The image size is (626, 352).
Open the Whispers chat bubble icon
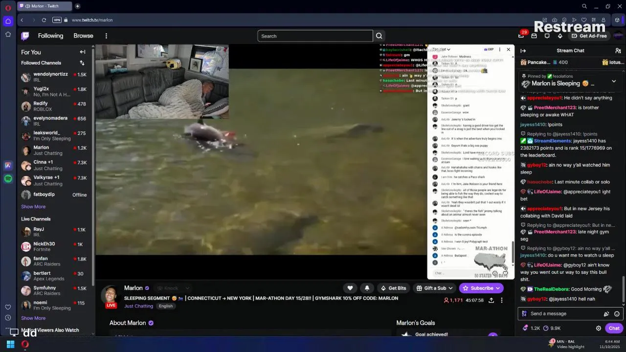547,36
